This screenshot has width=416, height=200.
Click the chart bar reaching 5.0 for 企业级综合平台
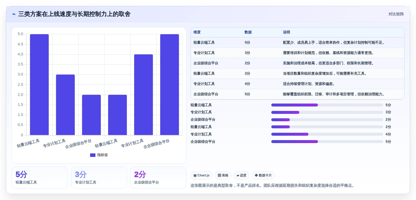[x=170, y=85]
